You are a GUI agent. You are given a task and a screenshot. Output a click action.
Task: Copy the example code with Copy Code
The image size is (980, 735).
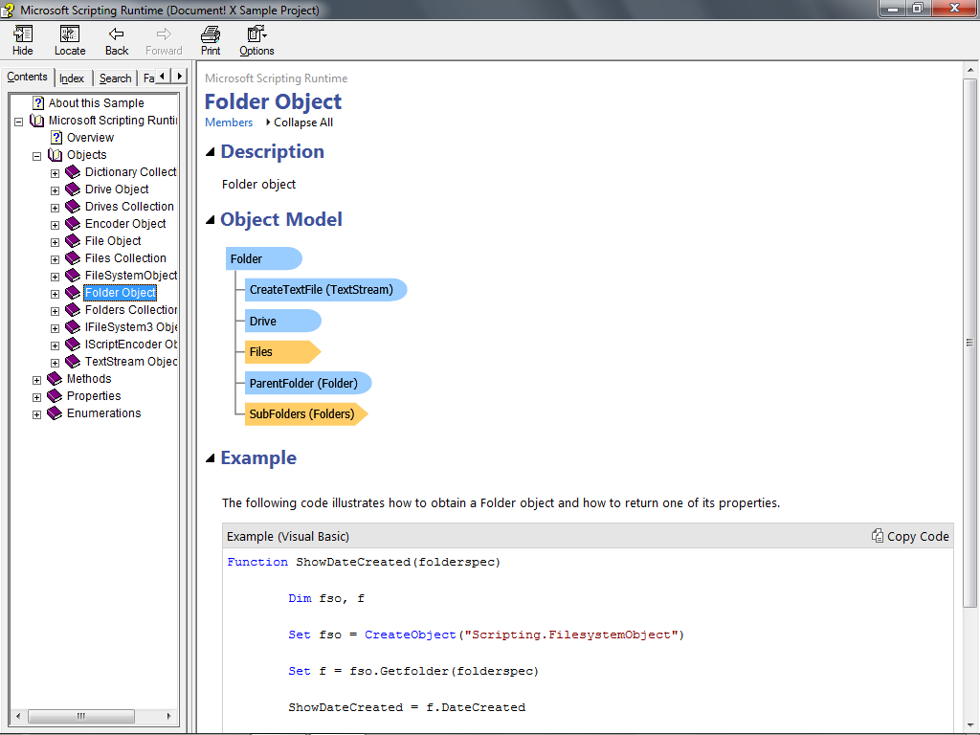click(x=911, y=536)
